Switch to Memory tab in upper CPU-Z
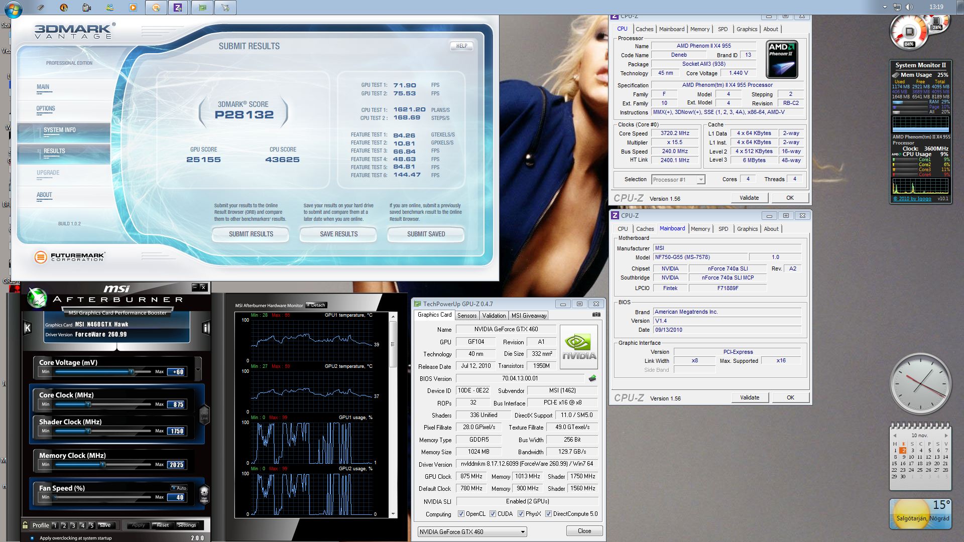Screen dimensions: 964x542 tap(699, 29)
